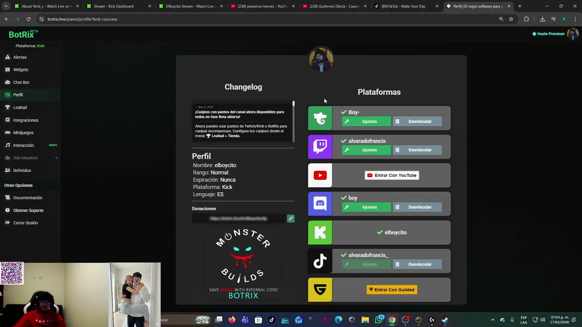Click Entrar Con YouTube button
Screen dimensions: 582x327
point(391,175)
